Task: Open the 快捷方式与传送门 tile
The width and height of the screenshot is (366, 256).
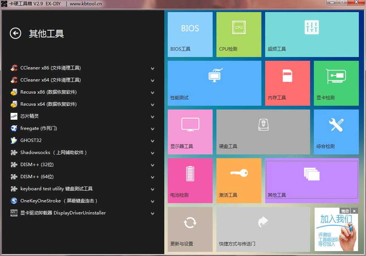Action: click(263, 229)
